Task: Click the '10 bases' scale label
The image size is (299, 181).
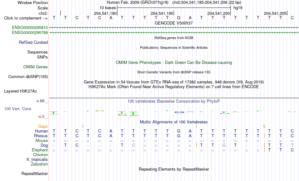Action: tap(108, 8)
